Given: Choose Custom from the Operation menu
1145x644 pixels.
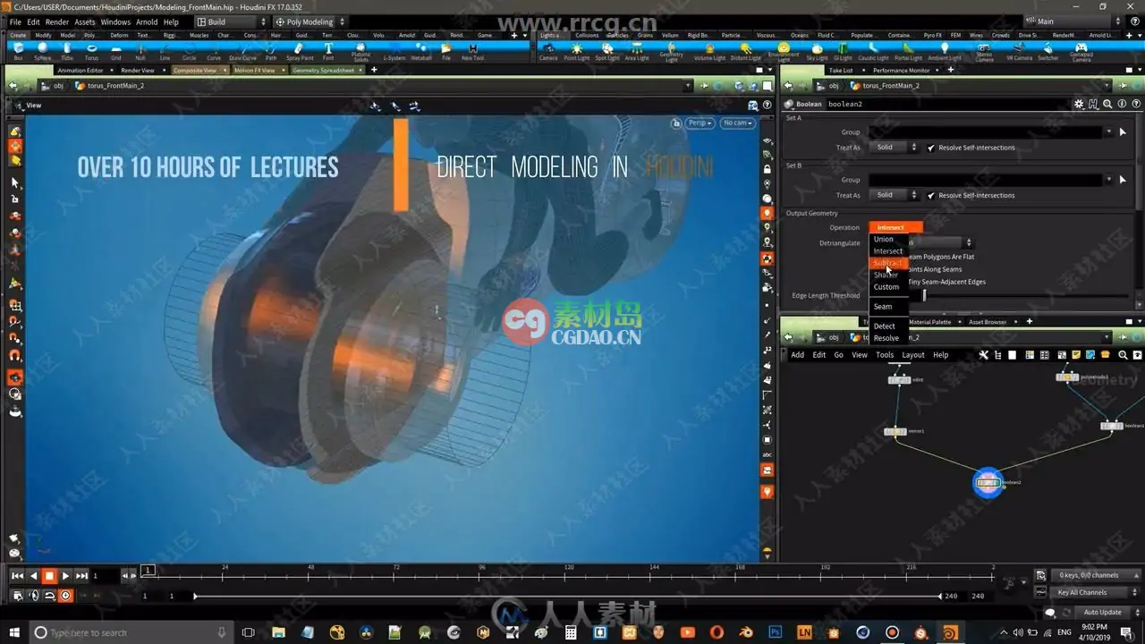Looking at the screenshot, I should 886,287.
